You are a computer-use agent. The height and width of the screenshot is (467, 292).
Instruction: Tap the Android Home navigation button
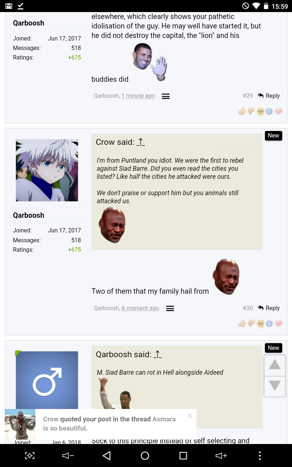click(145, 456)
